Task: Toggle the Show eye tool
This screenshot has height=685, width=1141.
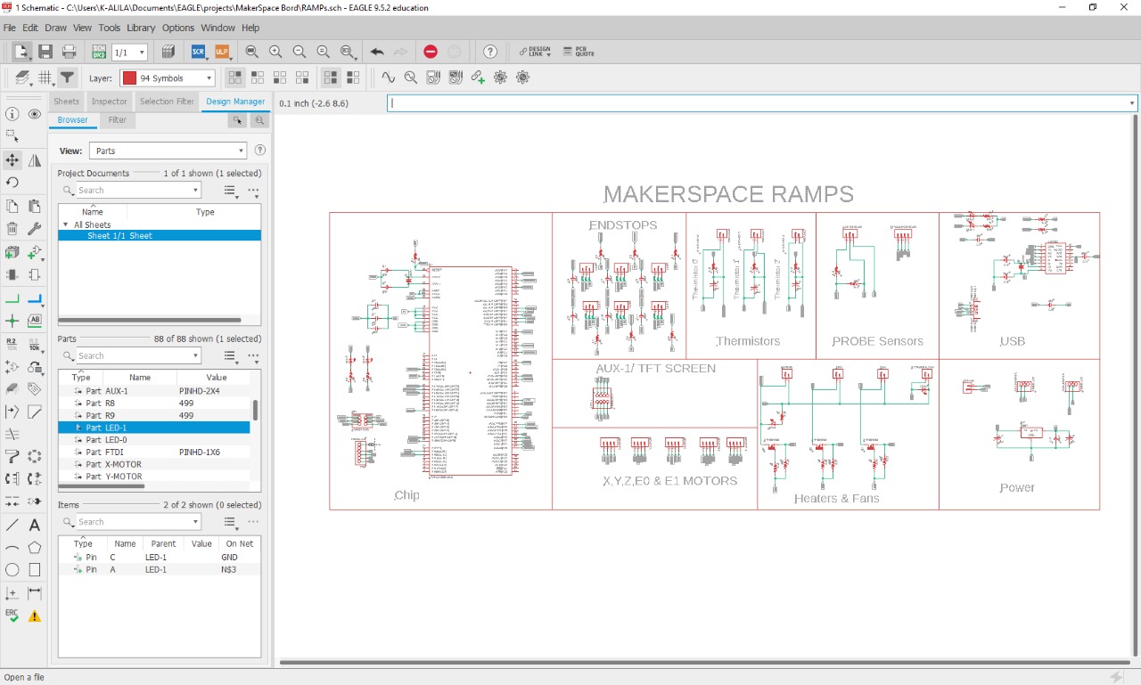Action: (x=35, y=114)
